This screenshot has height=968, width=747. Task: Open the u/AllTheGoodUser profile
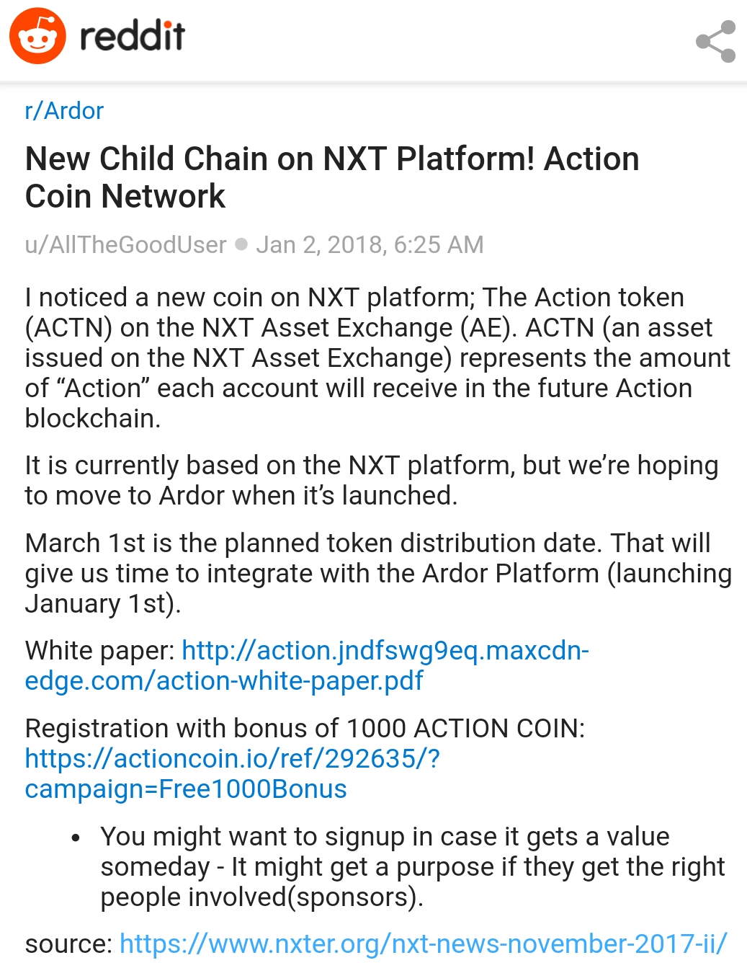pos(125,245)
